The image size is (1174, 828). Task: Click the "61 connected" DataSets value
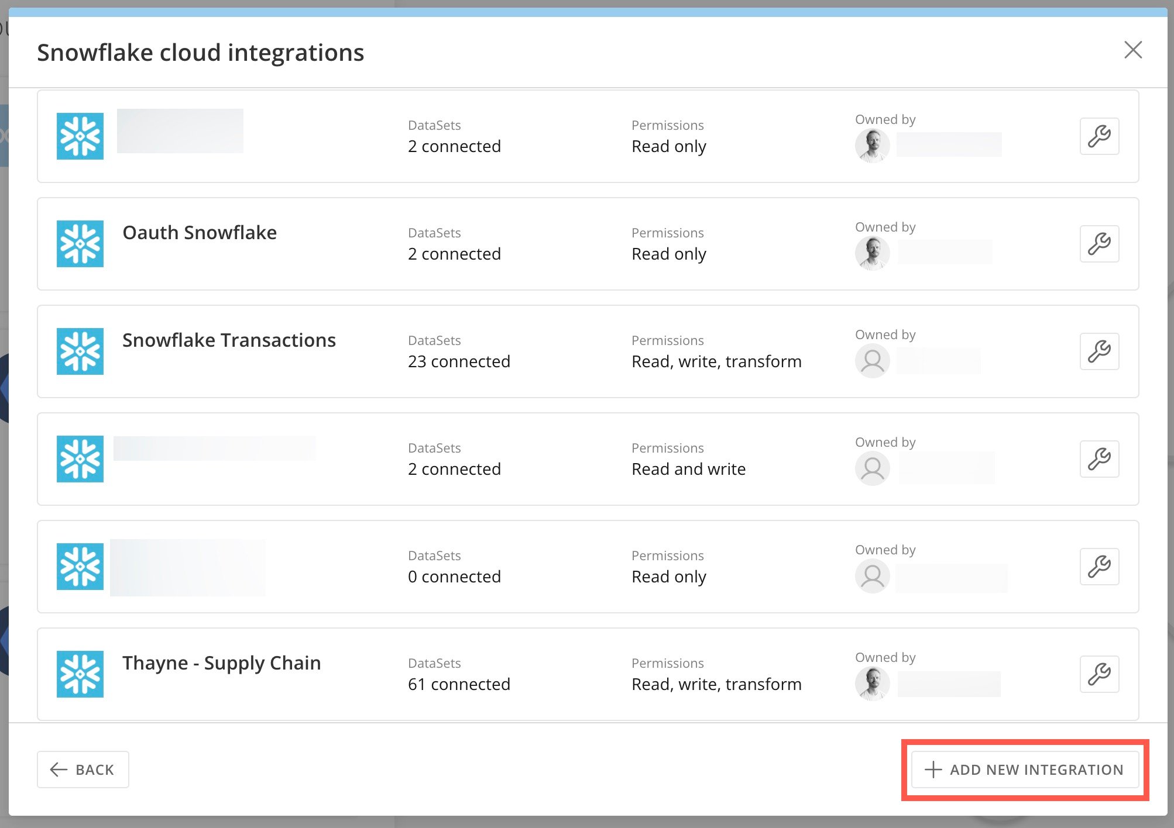(459, 684)
